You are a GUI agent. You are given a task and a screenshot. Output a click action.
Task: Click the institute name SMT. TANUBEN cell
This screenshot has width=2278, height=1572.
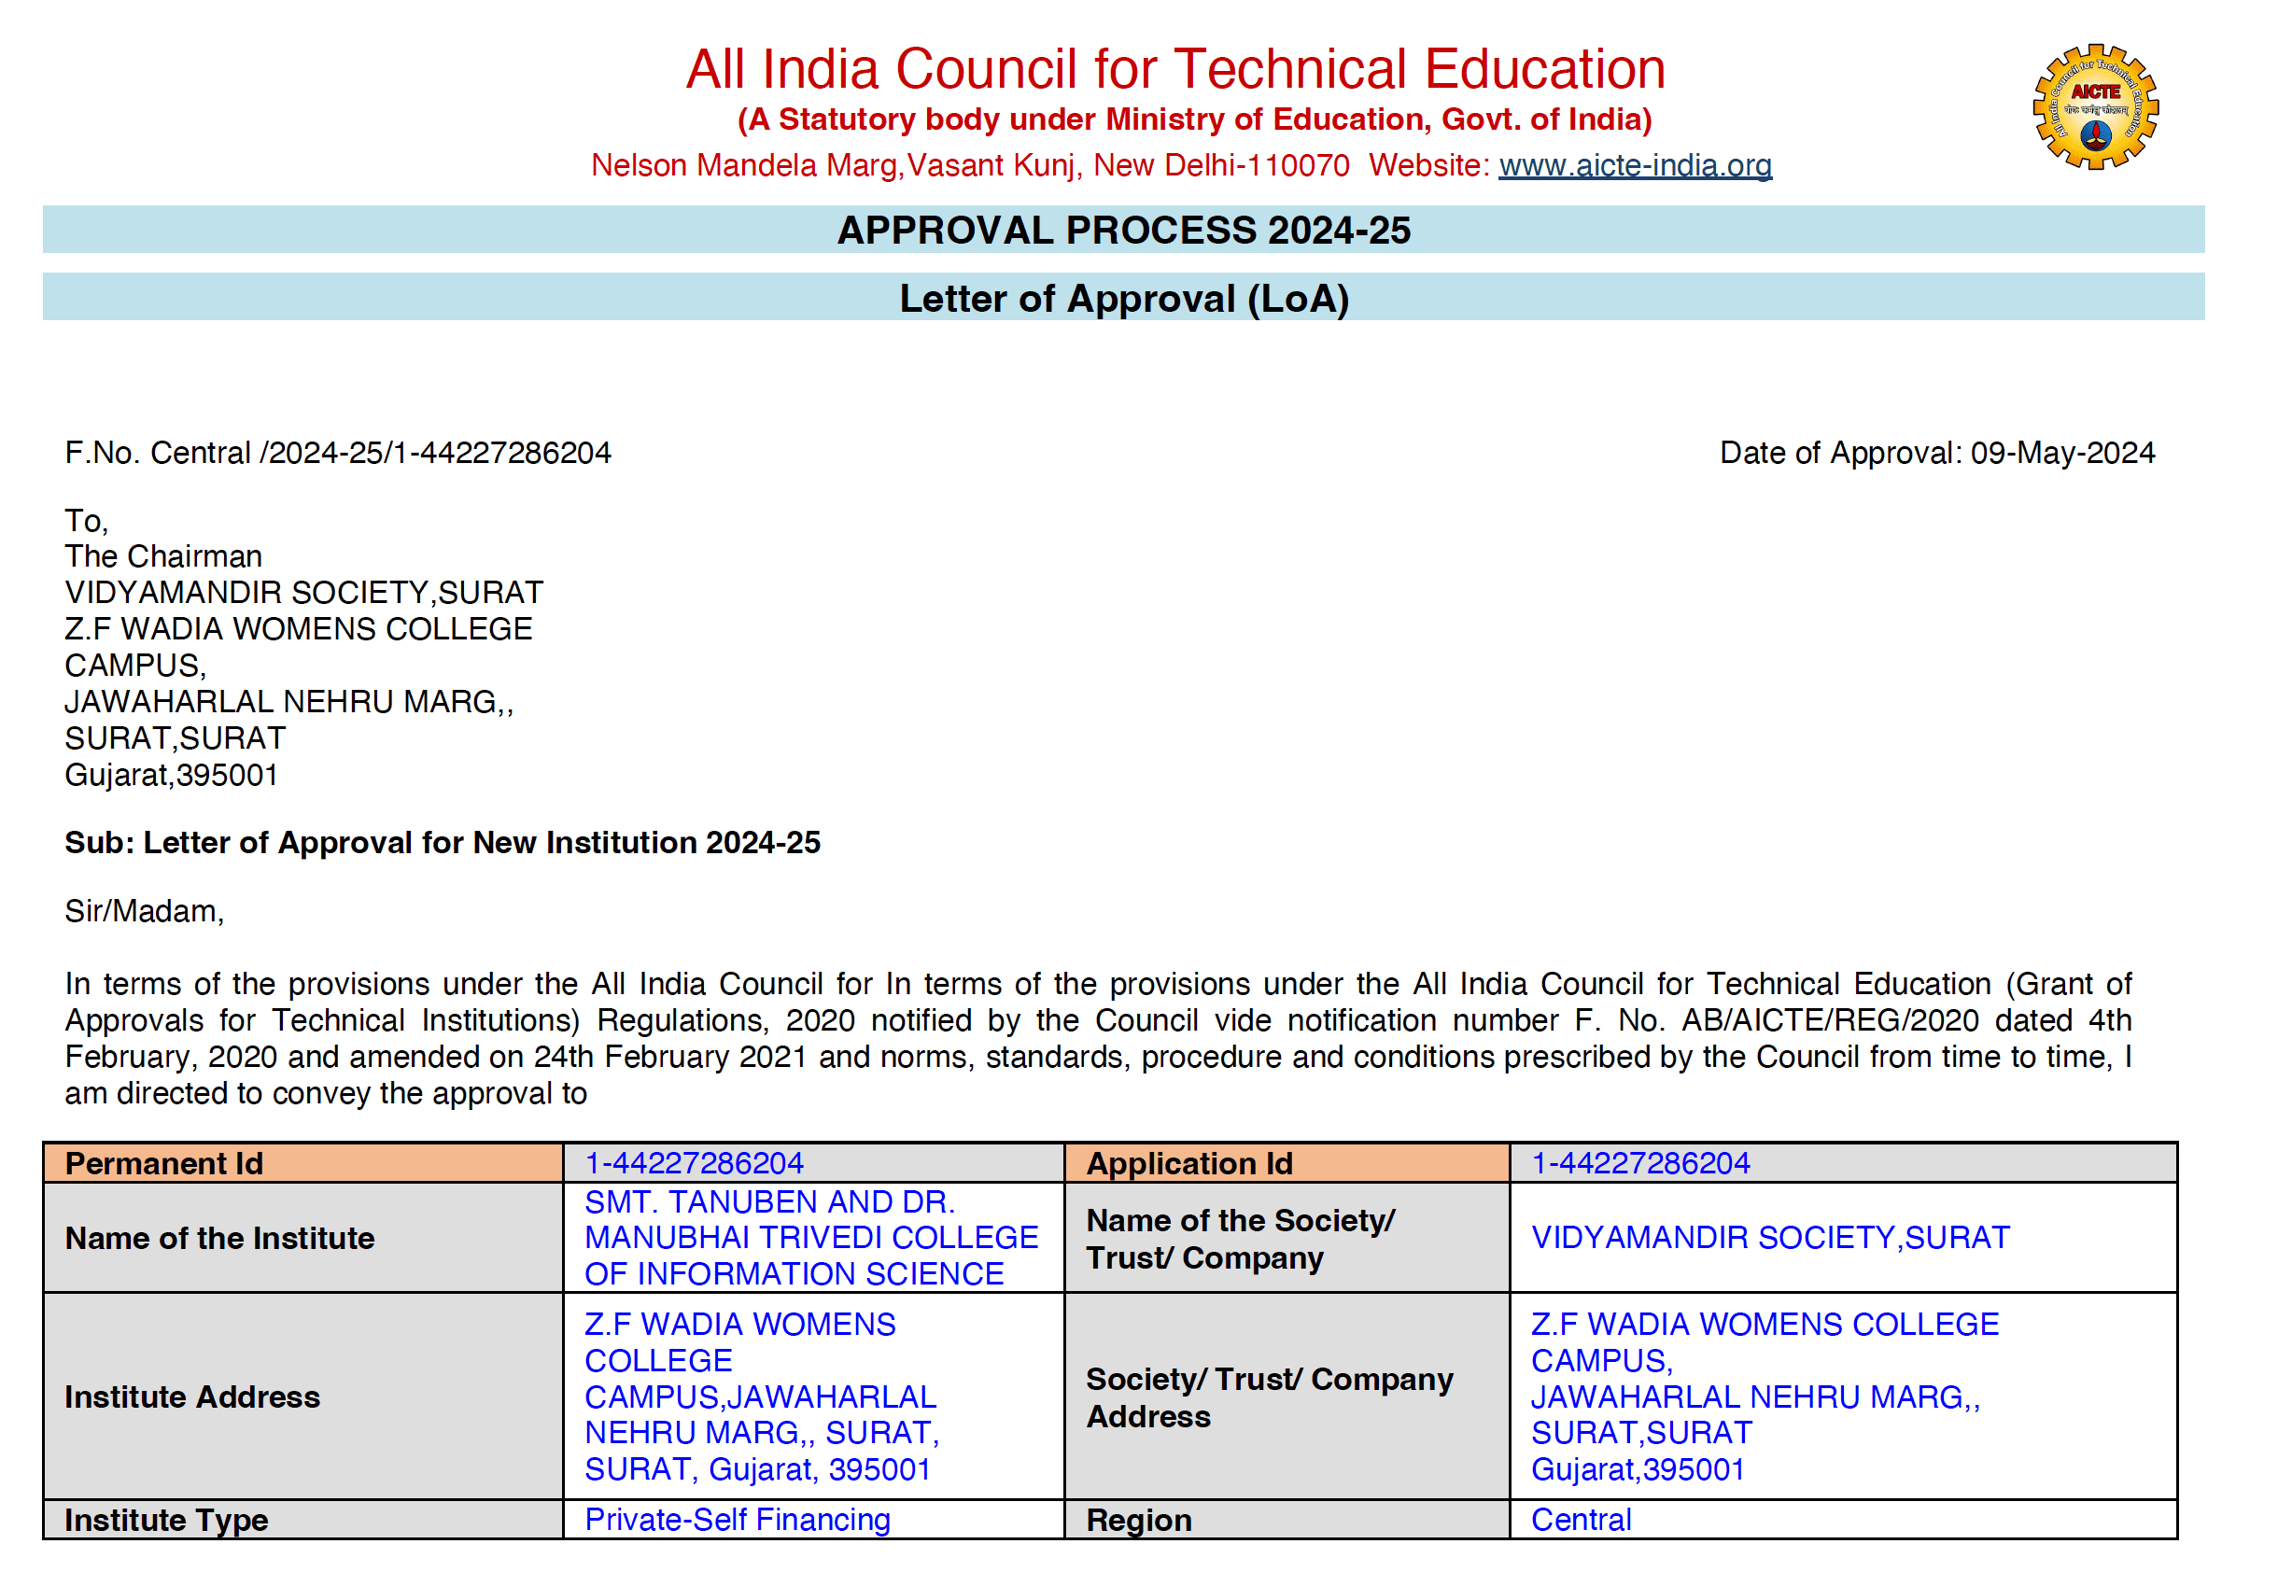coord(809,1236)
